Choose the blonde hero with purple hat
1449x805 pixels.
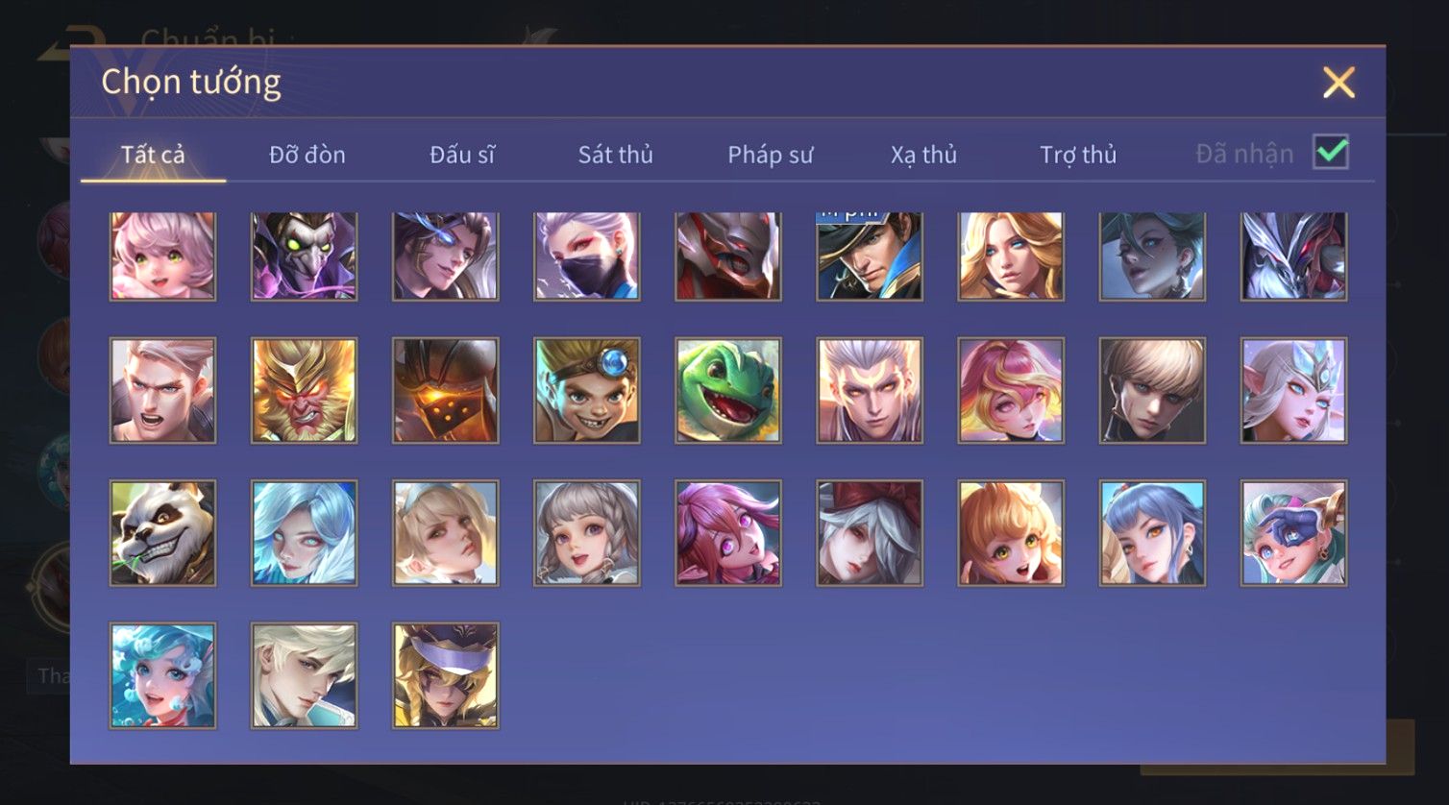click(446, 675)
